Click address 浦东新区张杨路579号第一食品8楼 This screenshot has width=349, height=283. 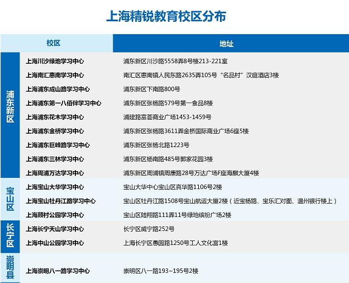tap(168, 103)
